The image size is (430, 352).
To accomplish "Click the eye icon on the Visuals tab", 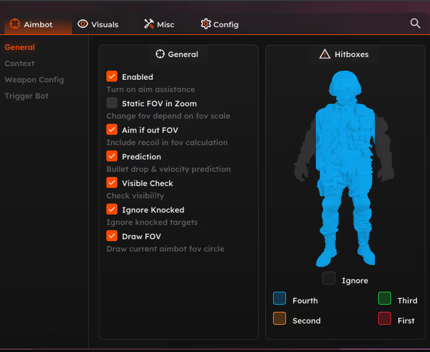I will tap(82, 24).
